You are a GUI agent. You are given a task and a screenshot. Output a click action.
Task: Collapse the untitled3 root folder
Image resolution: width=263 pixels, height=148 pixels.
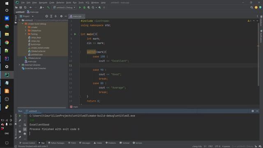point(19,20)
